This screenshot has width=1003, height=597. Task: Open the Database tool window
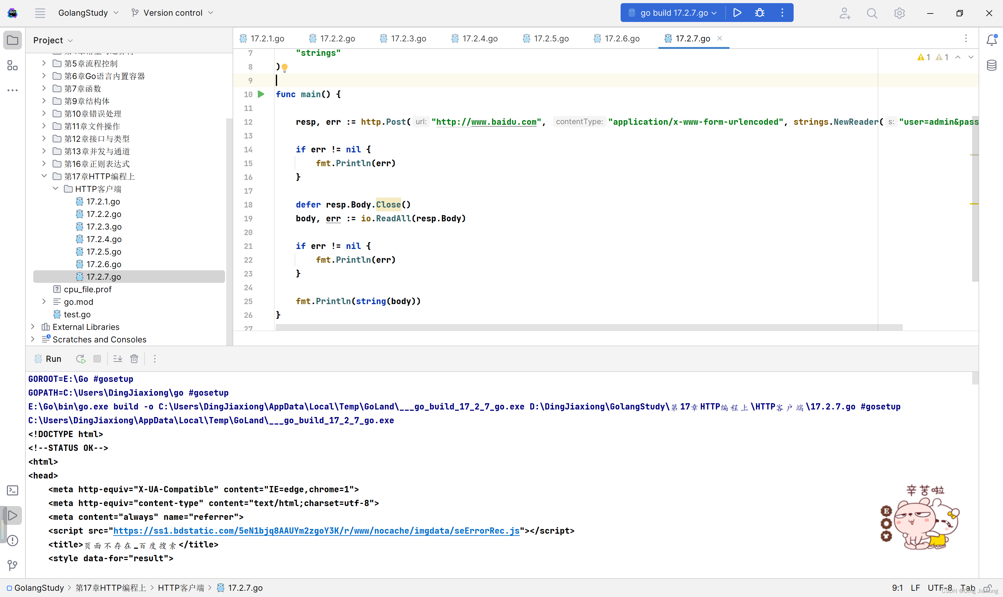click(x=991, y=65)
